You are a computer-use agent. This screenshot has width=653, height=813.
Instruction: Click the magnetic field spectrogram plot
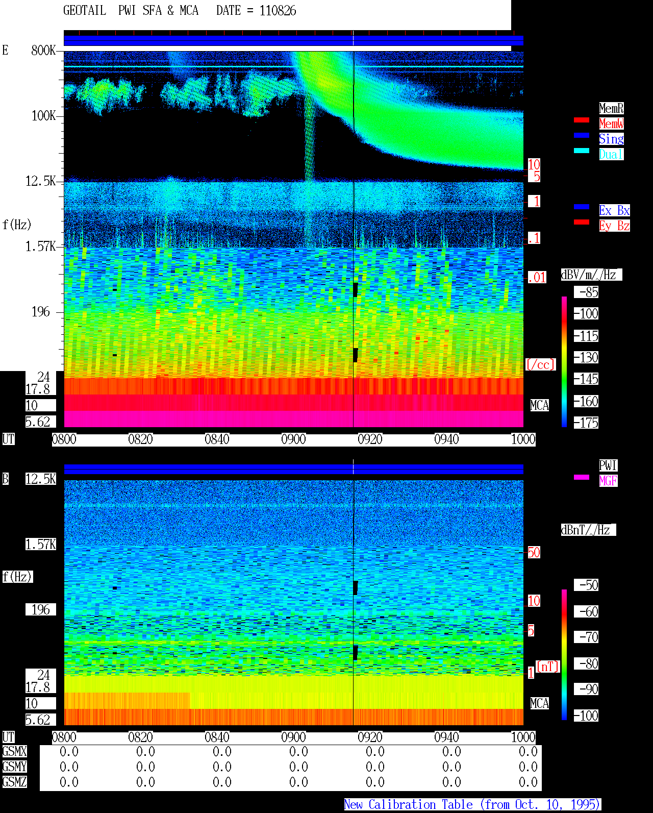(x=293, y=602)
